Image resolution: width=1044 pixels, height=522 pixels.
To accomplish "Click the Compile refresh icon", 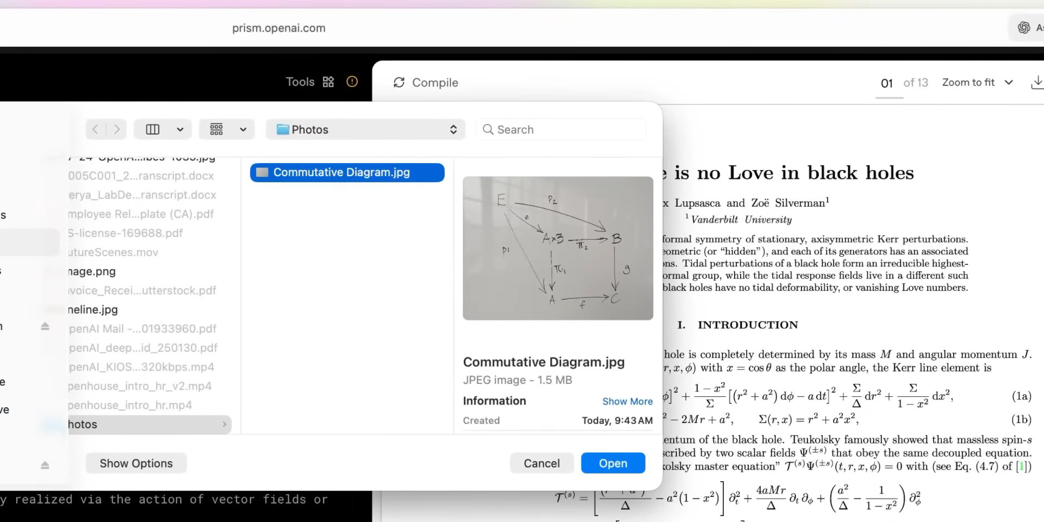I will pyautogui.click(x=399, y=83).
